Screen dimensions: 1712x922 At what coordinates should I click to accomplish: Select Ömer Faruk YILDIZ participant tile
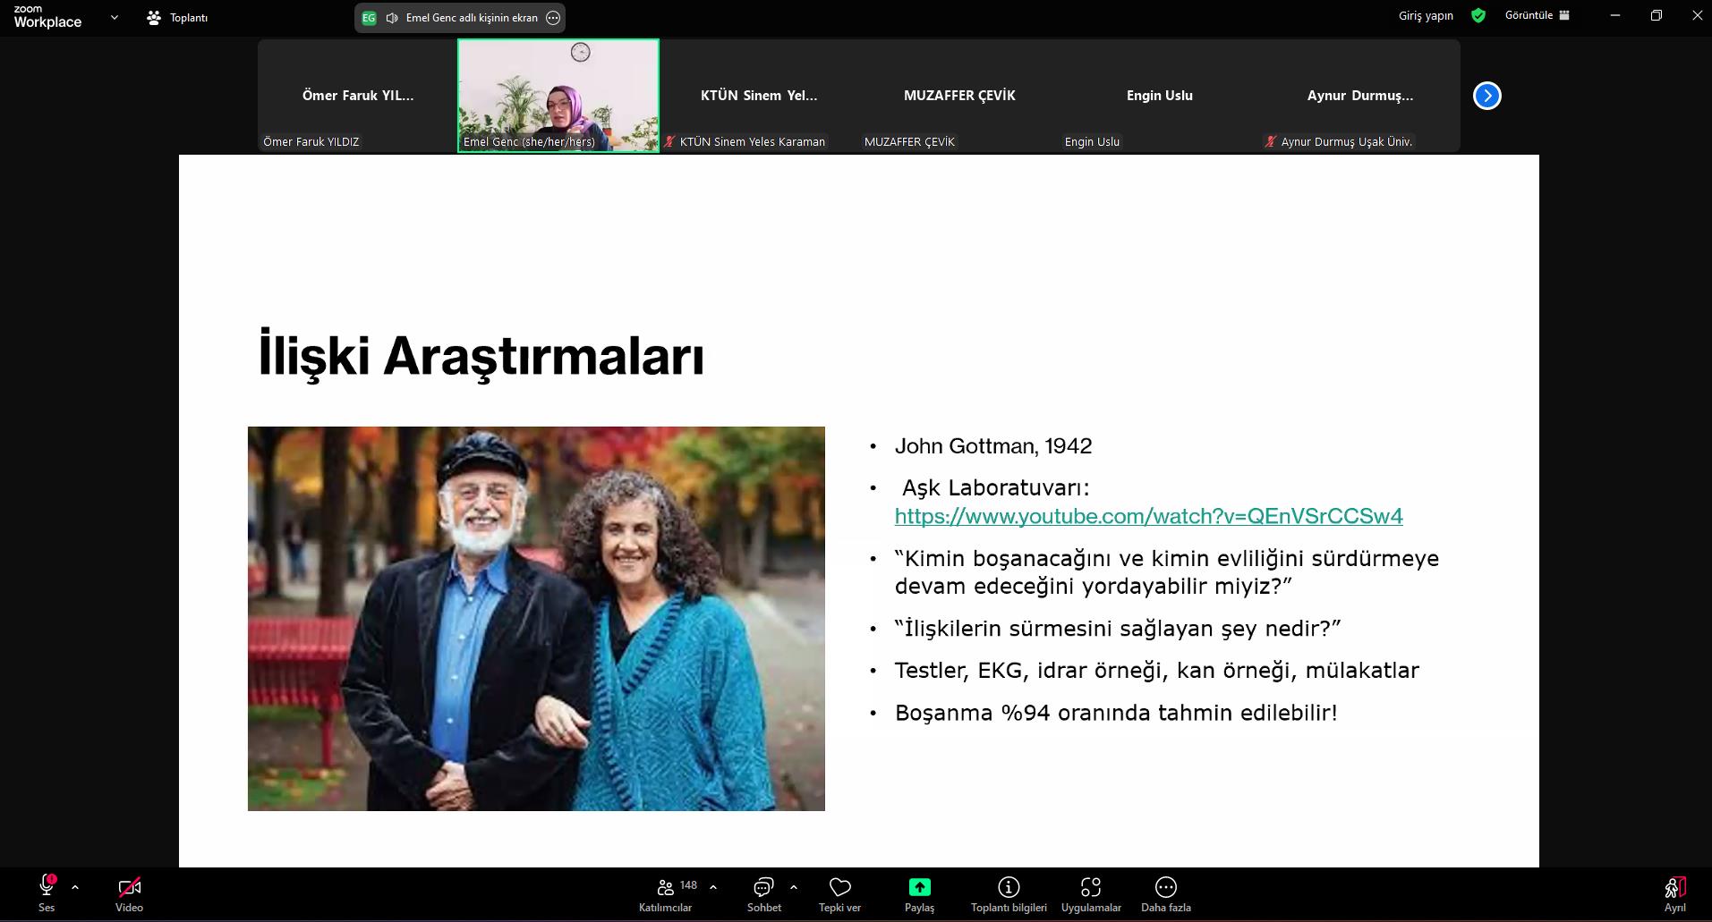click(x=358, y=96)
